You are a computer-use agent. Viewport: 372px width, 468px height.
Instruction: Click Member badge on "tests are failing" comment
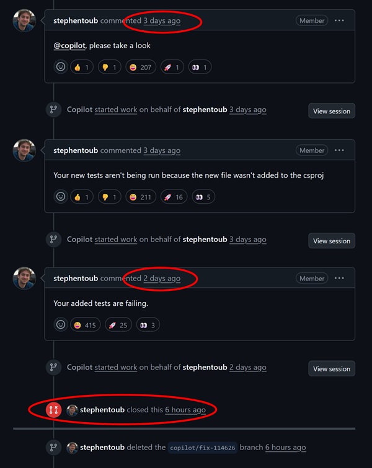pos(312,279)
